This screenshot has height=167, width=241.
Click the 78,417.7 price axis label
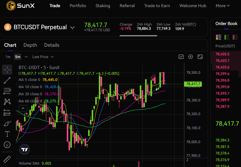193,84
